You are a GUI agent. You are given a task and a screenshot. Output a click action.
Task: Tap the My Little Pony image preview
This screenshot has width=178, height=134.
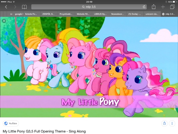click(x=89, y=67)
